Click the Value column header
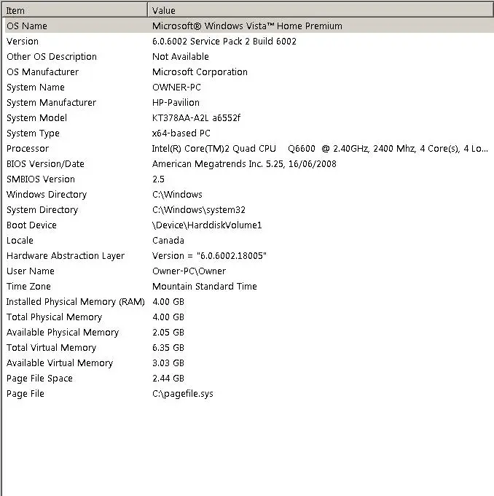The height and width of the screenshot is (496, 494). (x=321, y=10)
